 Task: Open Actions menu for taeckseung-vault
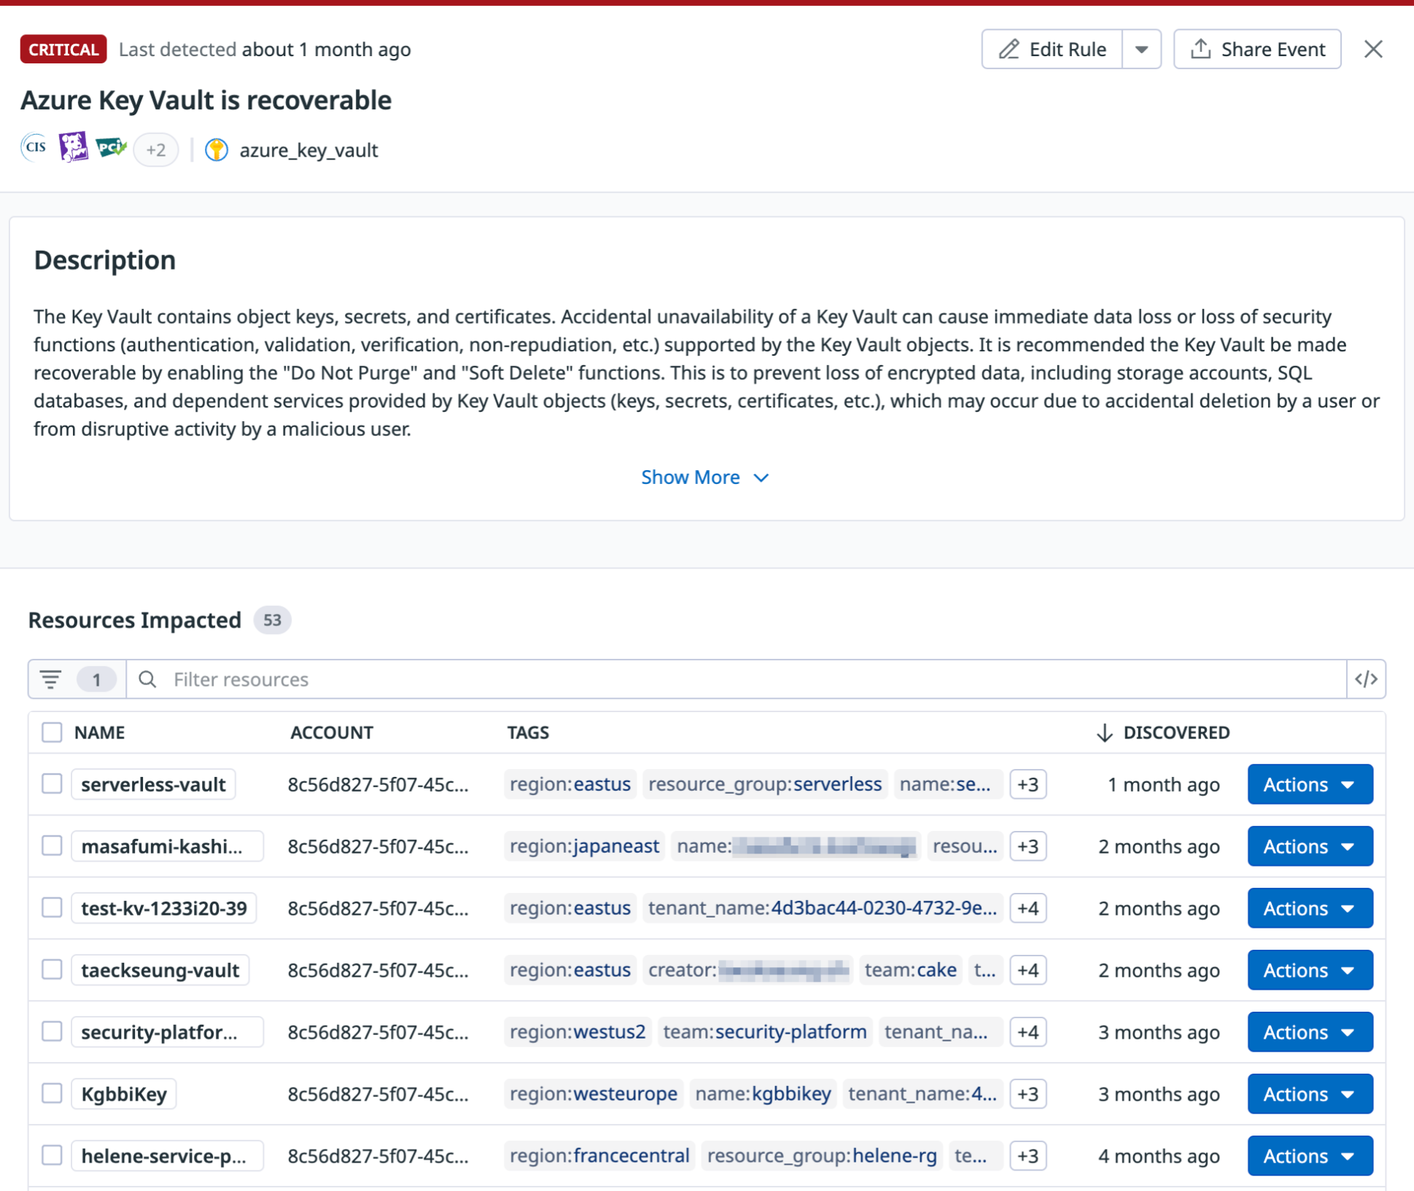(1310, 970)
